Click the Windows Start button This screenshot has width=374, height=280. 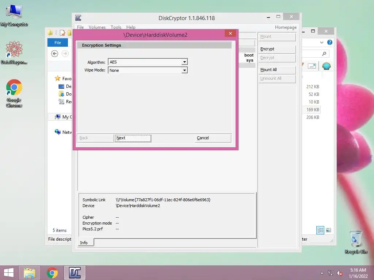click(9, 273)
